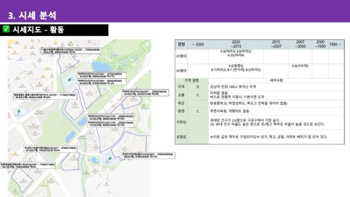350x197 pixels.
Task: Click the green parking marker beside the 105000/88000 label
Action: [110, 158]
